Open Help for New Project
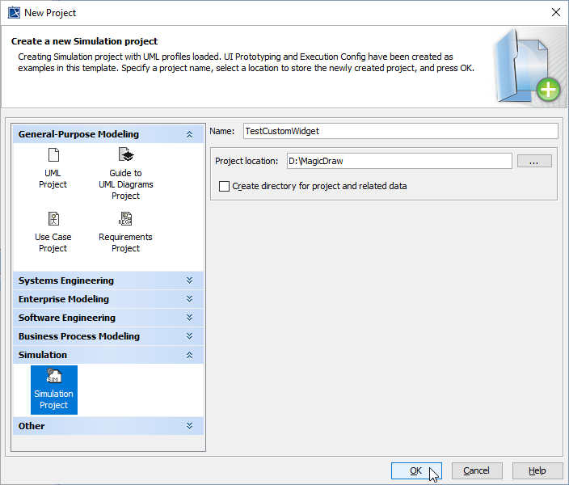Screen dimensions: 569x485 [537, 470]
